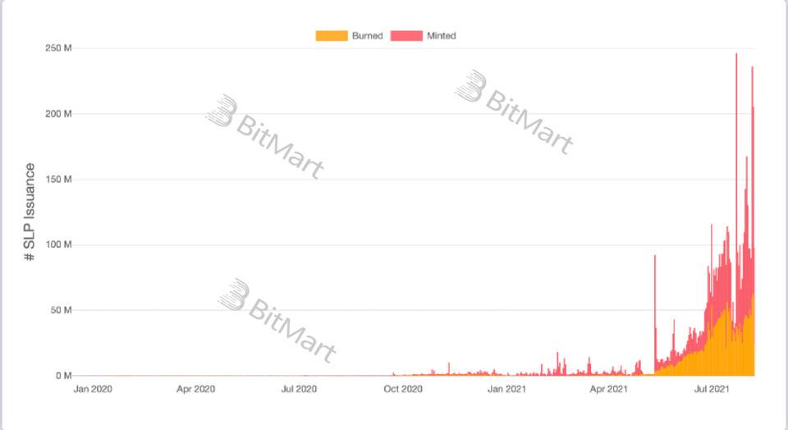This screenshot has height=430, width=788.
Task: Click the Jul 2020 x-axis label
Action: 299,389
